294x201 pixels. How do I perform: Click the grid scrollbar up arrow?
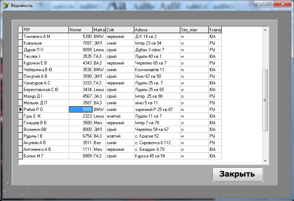pyautogui.click(x=265, y=30)
